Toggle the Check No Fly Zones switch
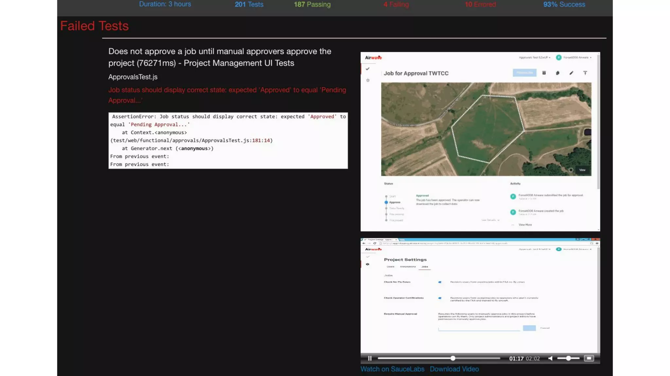 point(440,282)
